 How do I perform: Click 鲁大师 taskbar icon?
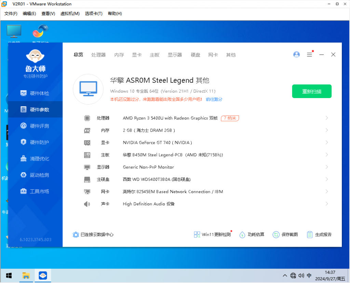click(43, 275)
